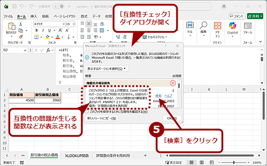The width and height of the screenshot is (267, 166).
Task: Click the bottom align icon
Action: point(95,24)
